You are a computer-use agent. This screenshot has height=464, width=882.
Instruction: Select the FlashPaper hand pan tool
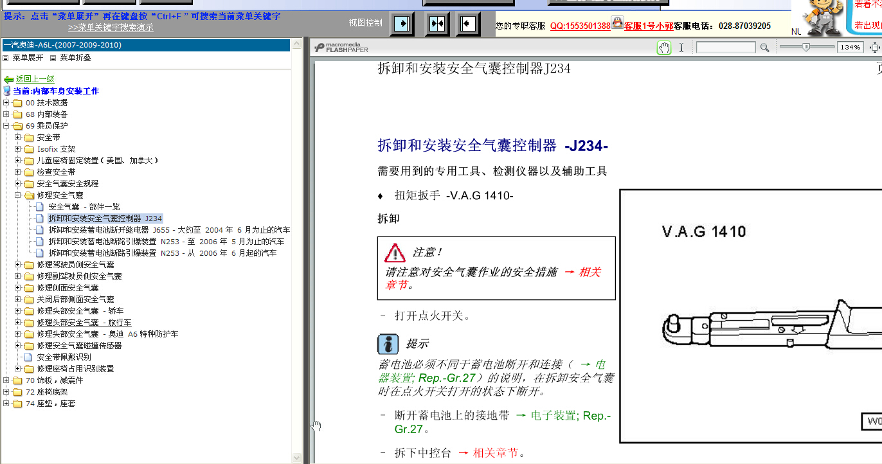(664, 48)
